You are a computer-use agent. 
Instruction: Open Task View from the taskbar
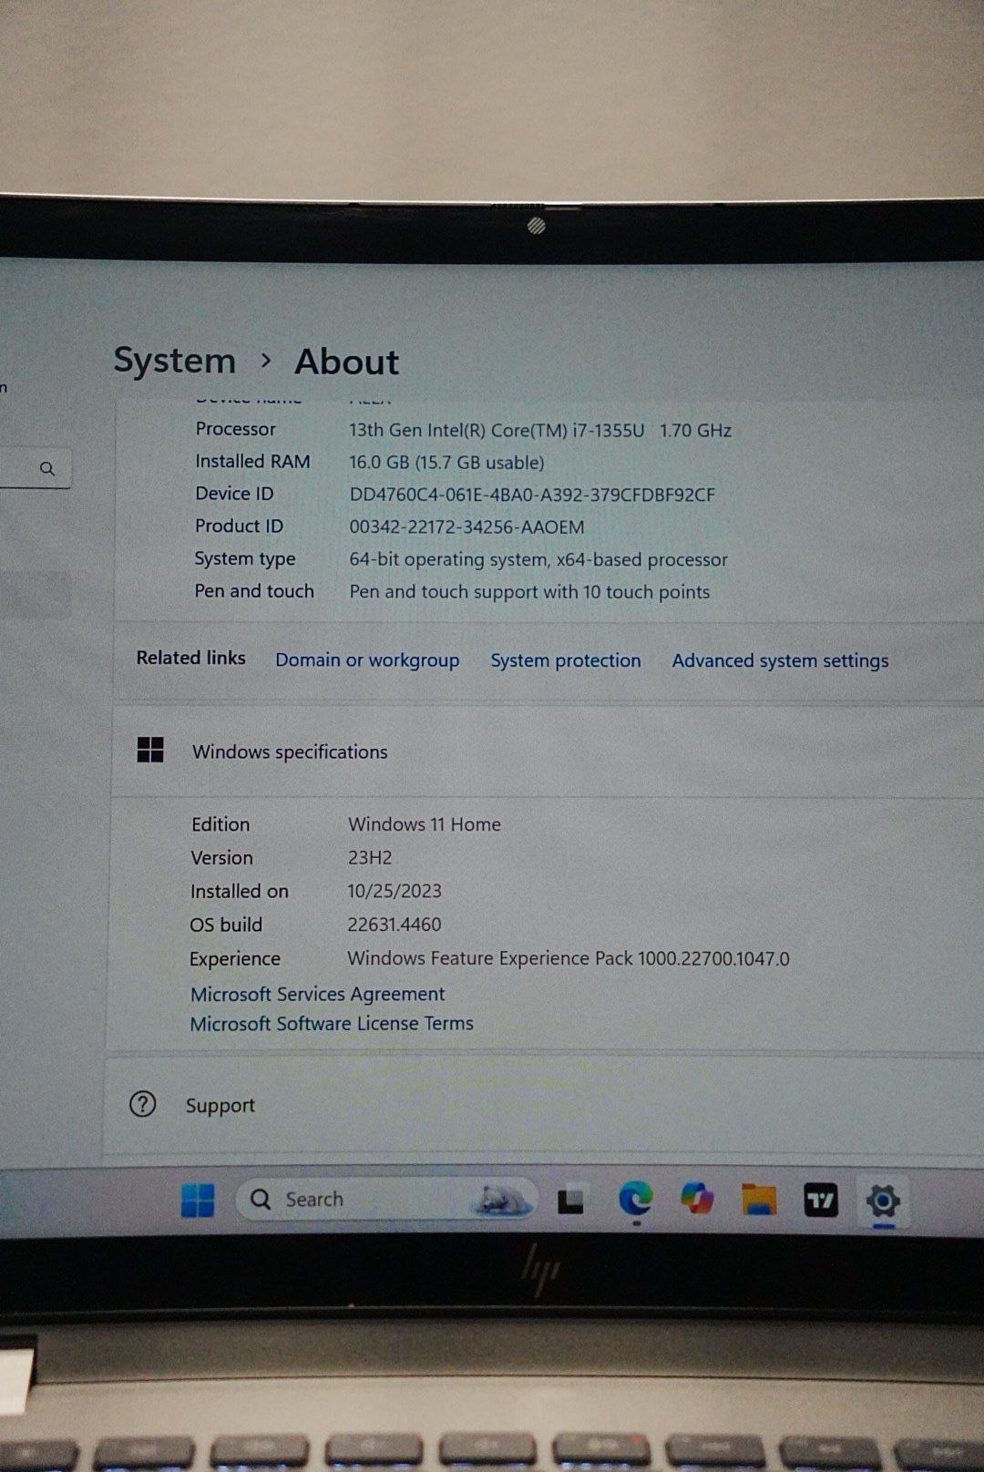pyautogui.click(x=570, y=1201)
